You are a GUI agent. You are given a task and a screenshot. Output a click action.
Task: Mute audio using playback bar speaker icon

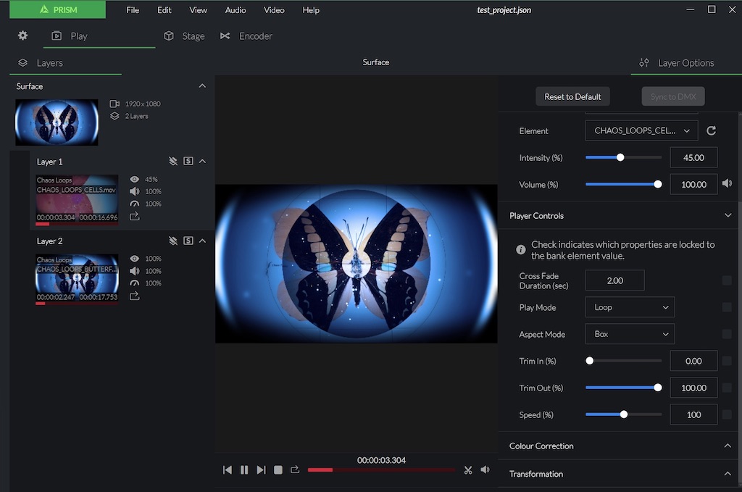coord(485,470)
